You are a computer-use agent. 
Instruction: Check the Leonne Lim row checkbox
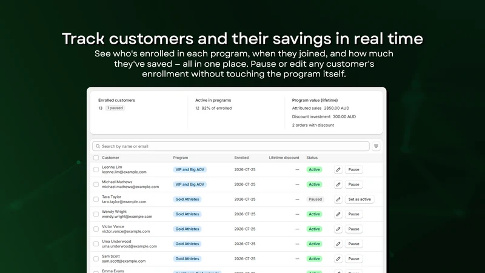point(96,170)
